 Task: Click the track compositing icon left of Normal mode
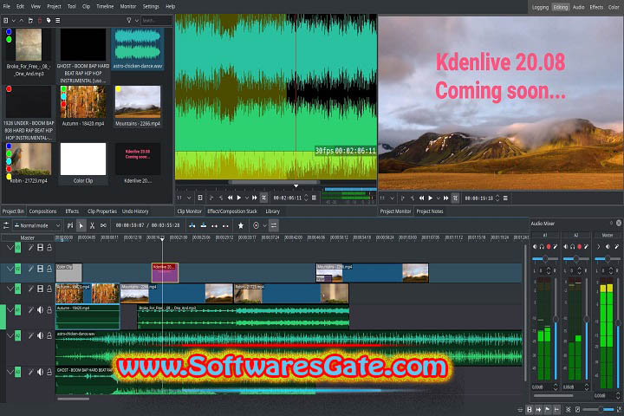click(6, 225)
